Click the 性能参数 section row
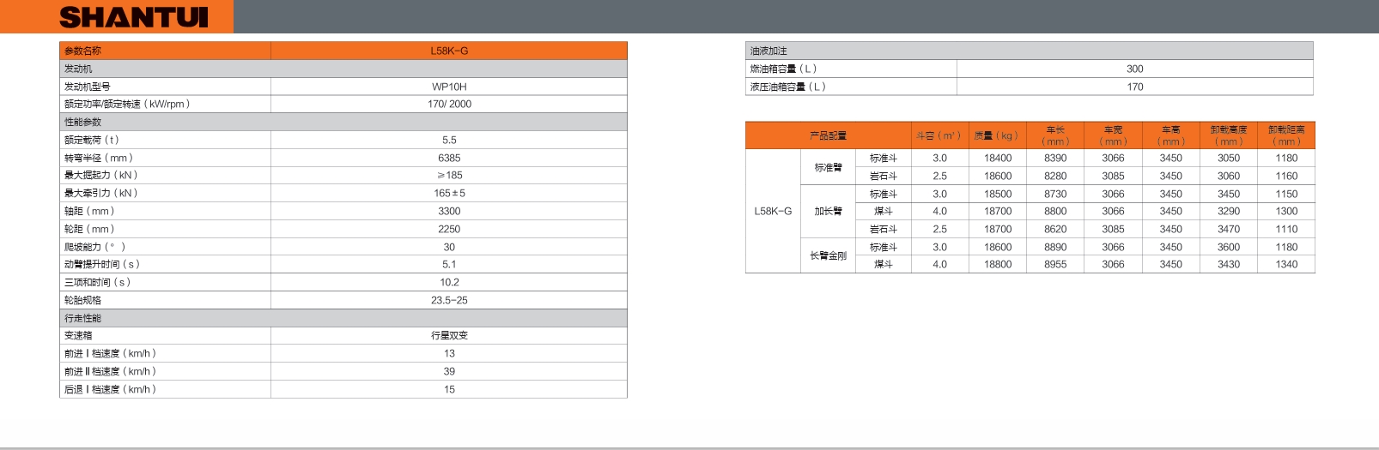Viewport: 1379px width, 450px height. point(343,122)
